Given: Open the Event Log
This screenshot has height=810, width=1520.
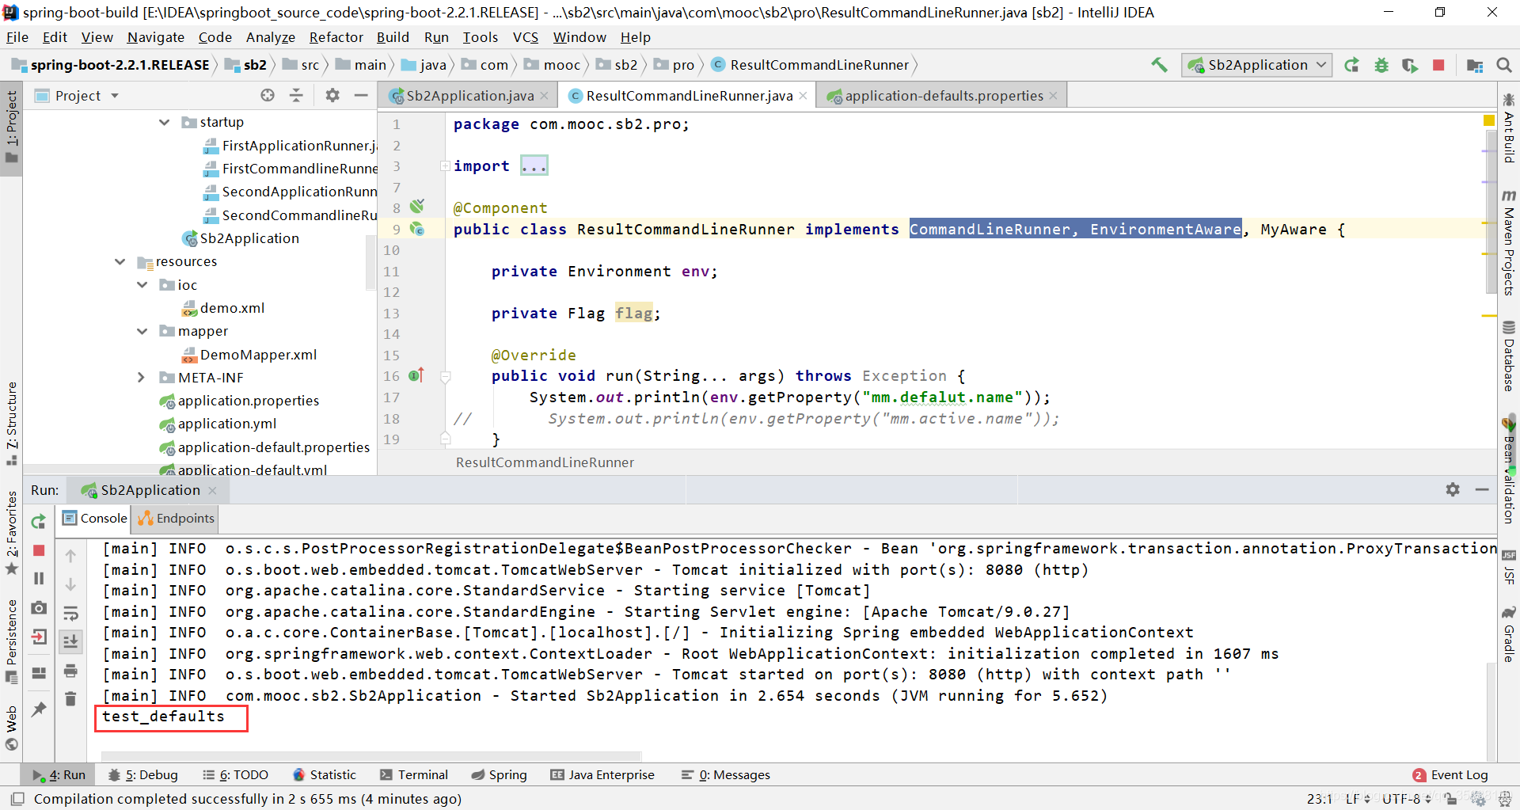Looking at the screenshot, I should (x=1450, y=774).
